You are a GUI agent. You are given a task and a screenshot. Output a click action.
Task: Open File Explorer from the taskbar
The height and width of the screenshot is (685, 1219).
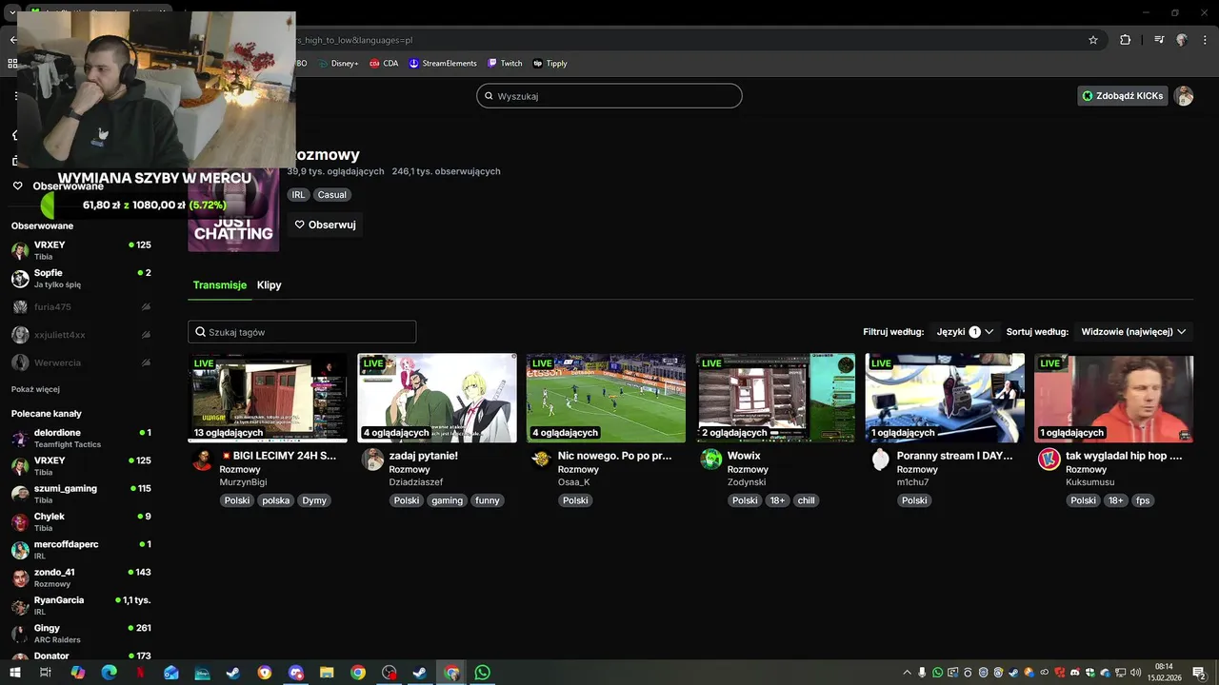pos(327,673)
